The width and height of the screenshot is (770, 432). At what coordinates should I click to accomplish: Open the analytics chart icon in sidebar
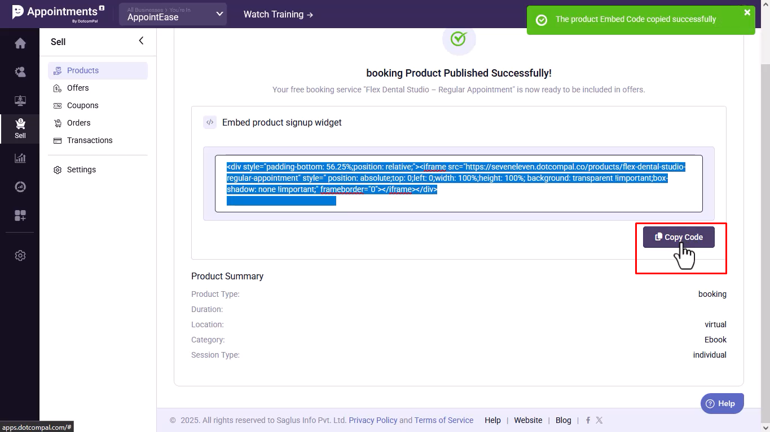[20, 158]
